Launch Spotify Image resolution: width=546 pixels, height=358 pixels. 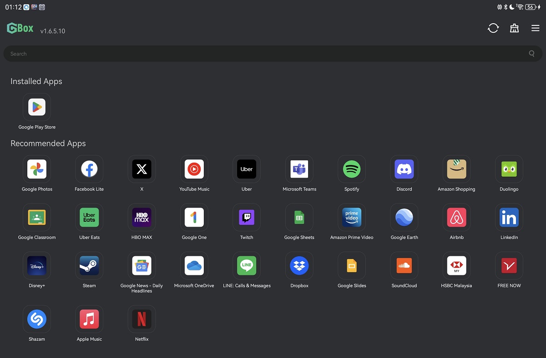click(352, 169)
